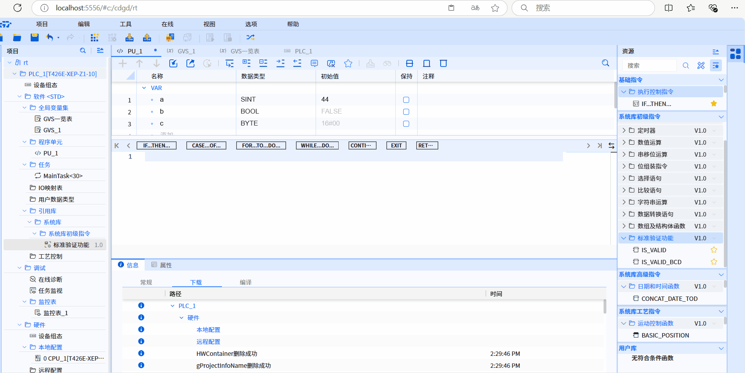Collapse the 全局变量集 tree node
This screenshot has width=745, height=373.
24,108
